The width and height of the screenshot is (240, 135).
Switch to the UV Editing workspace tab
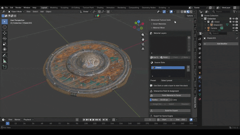pos(76,8)
